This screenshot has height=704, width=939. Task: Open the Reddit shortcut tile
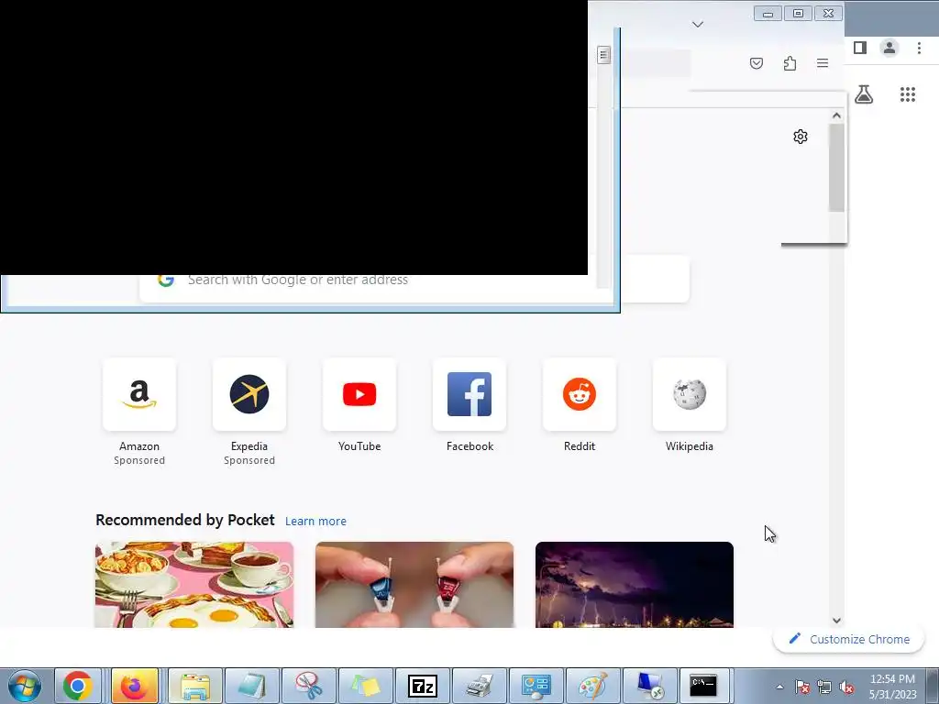coord(580,394)
